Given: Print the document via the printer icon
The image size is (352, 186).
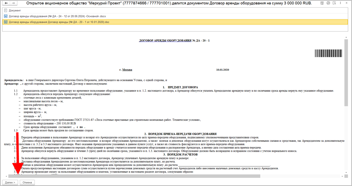Looking at the screenshot, I should point(328,3).
